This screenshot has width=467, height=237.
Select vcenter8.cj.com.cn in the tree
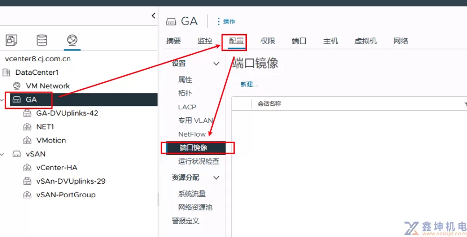(38, 59)
